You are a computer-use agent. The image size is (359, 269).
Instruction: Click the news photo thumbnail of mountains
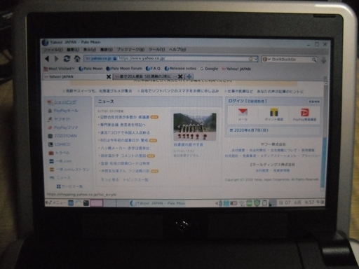[195, 127]
